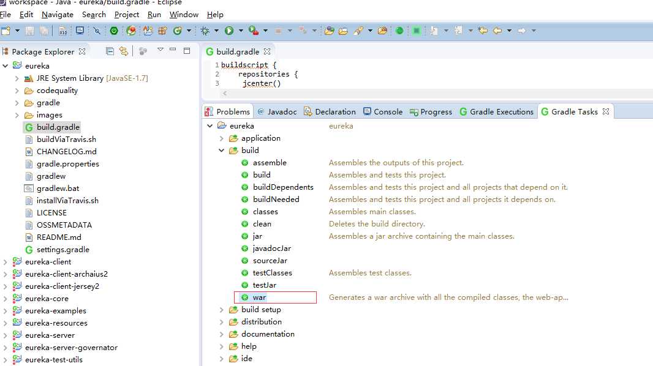
Task: Maximize the Package Explorer panel
Action: [x=187, y=51]
